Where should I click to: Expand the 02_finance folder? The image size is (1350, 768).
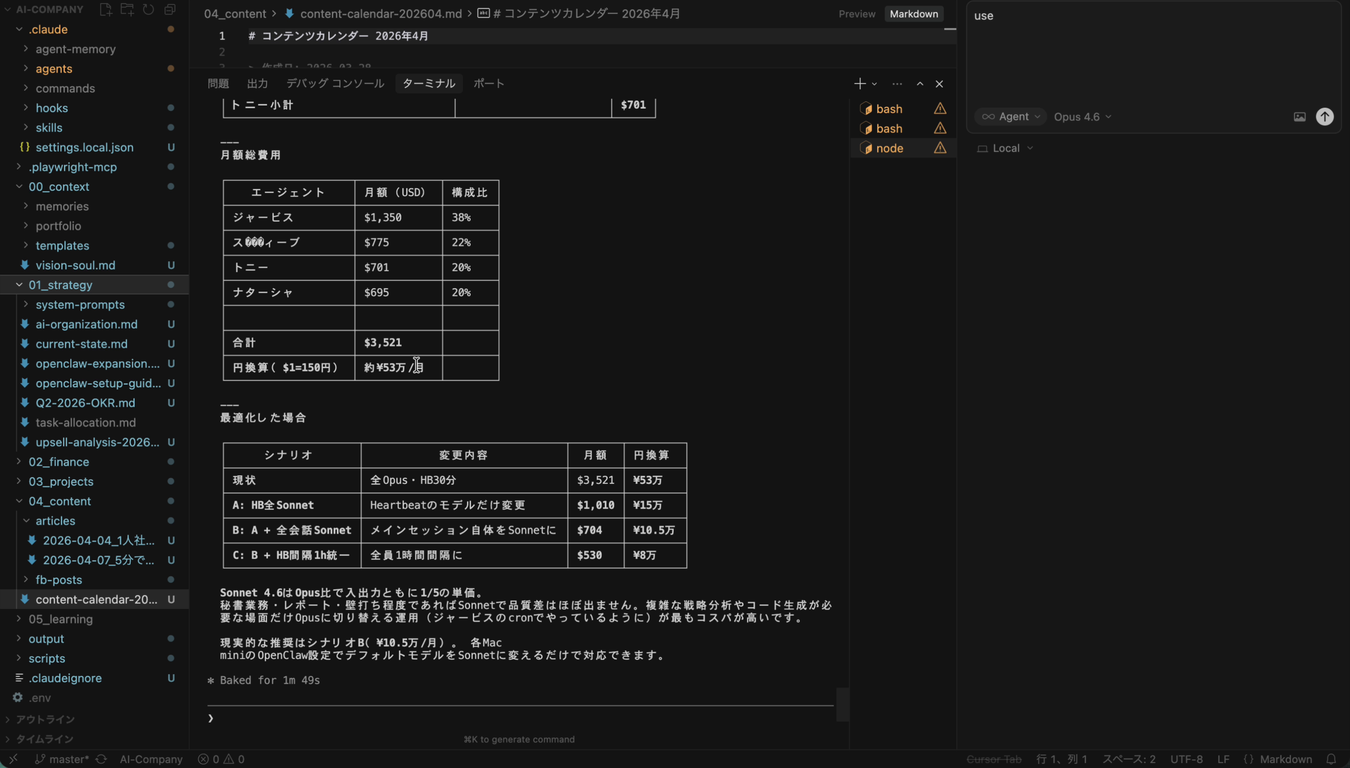pos(60,461)
